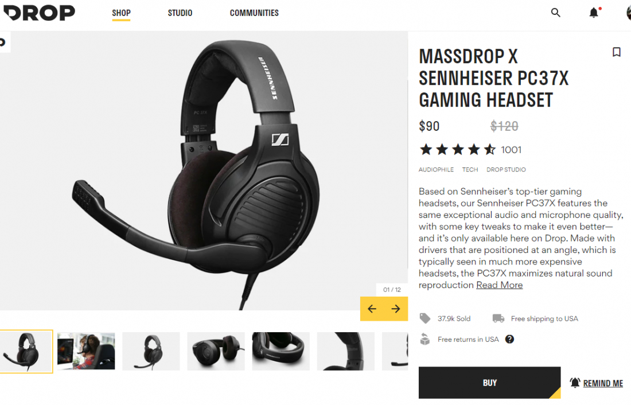Click the star rating icons
The image size is (631, 405).
point(458,150)
